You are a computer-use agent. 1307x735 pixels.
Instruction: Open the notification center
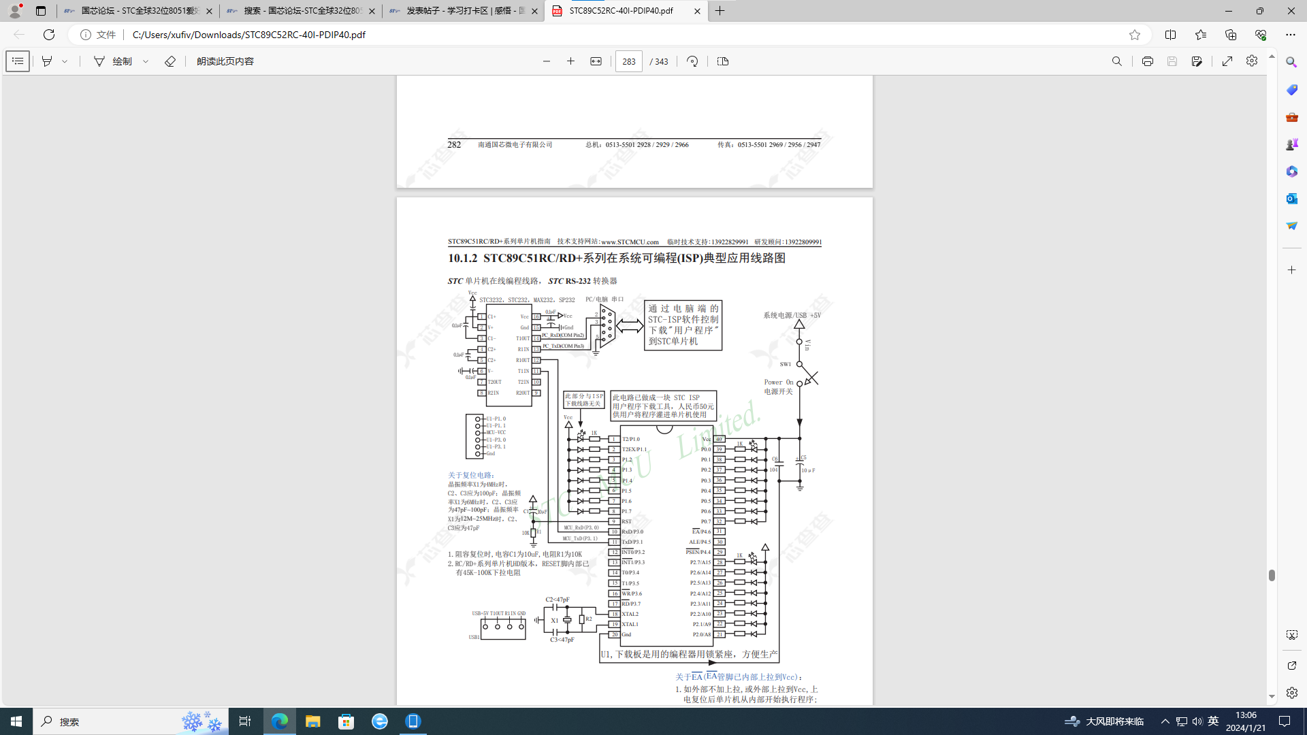[x=1285, y=721]
